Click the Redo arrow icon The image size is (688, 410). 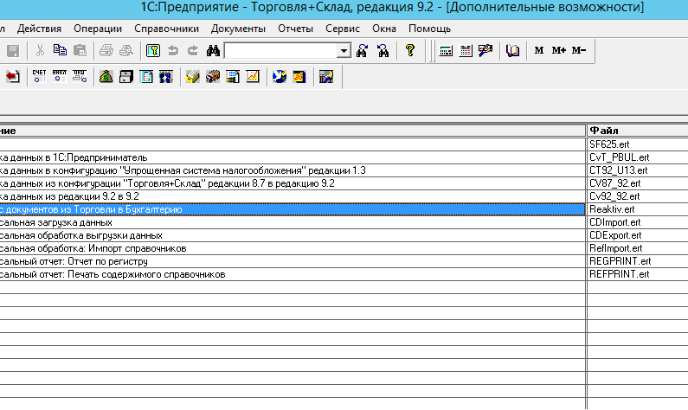click(193, 50)
